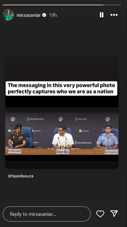Click the blue verified badge
Screen dimensions: 127x227
(x=44, y=15)
